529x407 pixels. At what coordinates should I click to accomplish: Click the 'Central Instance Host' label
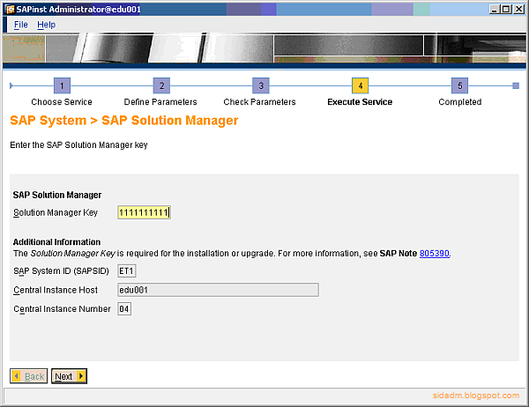56,290
